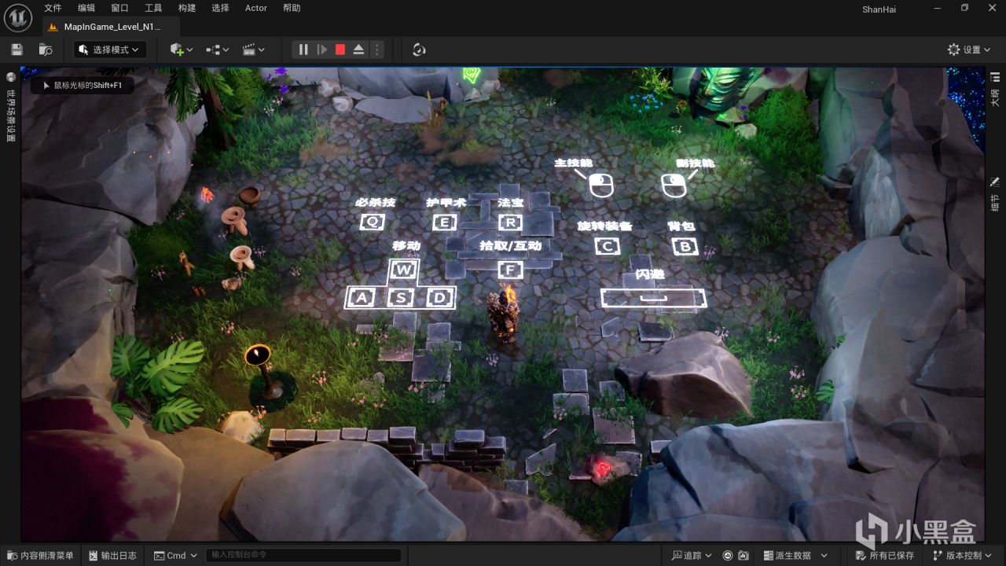Viewport: 1006px width, 566px height.
Task: Pause the running game simulation
Action: (x=303, y=50)
